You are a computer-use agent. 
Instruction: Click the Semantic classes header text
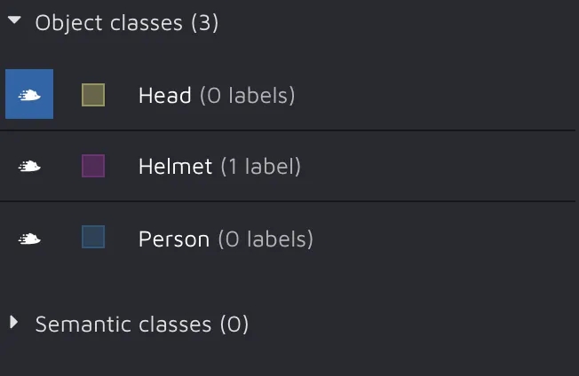click(x=124, y=324)
